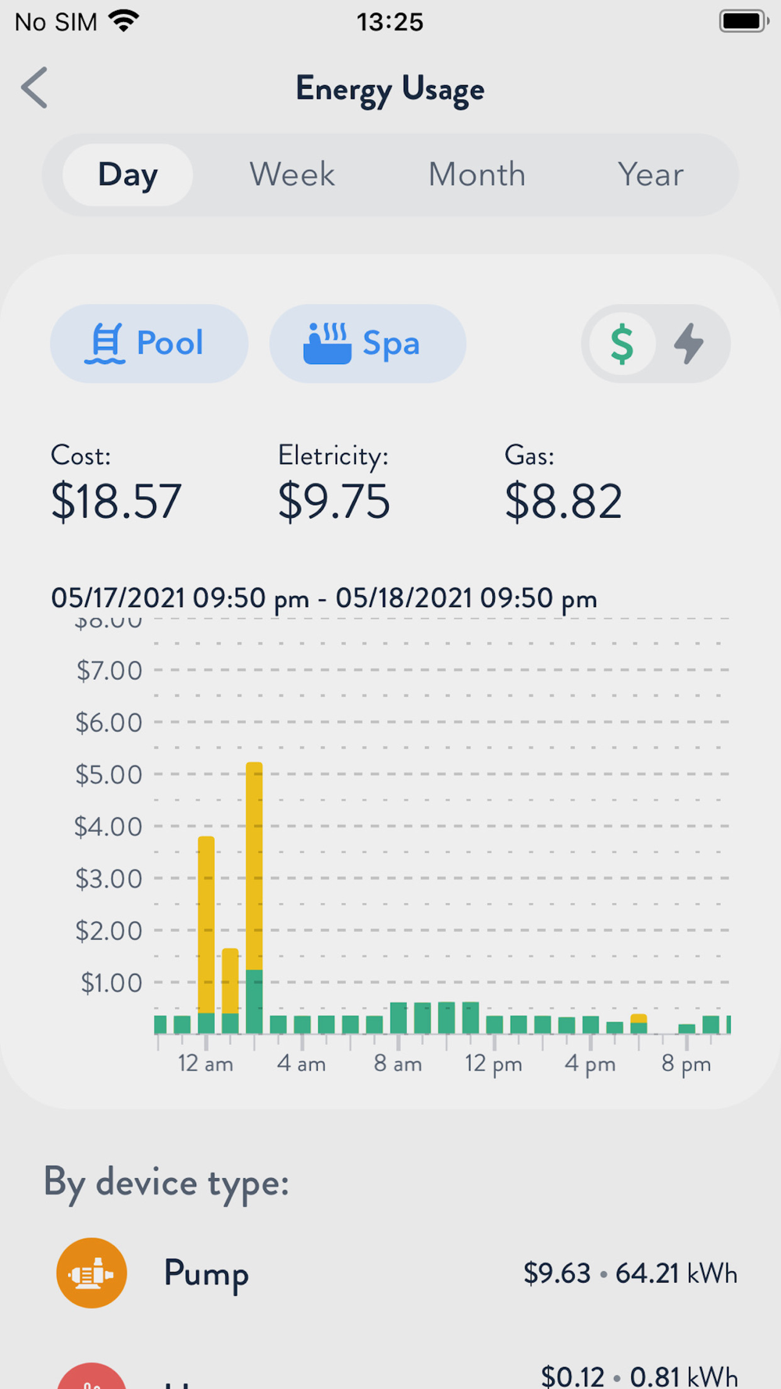Tap the orange Pump device icon

91,1273
